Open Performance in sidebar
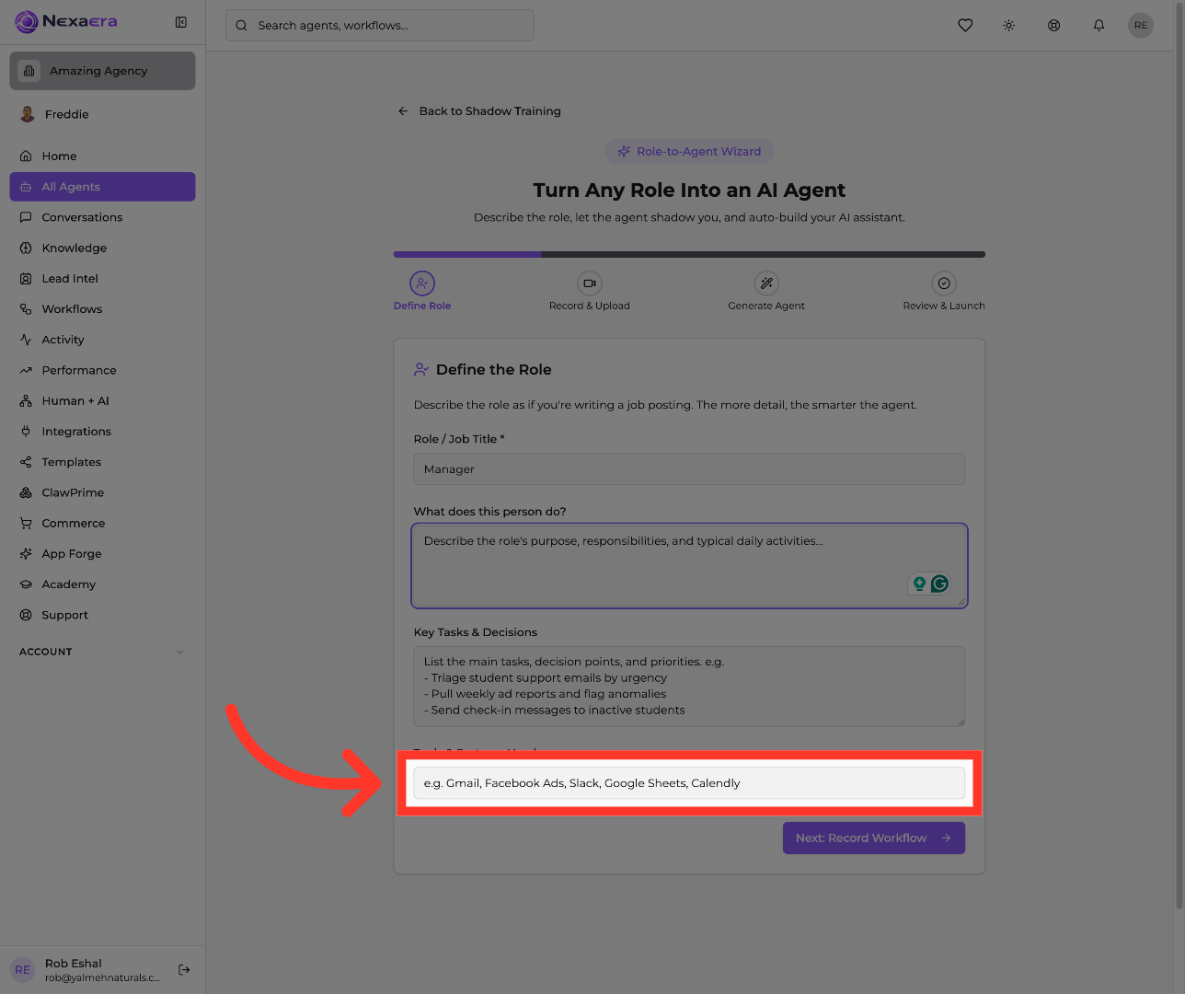 click(103, 370)
